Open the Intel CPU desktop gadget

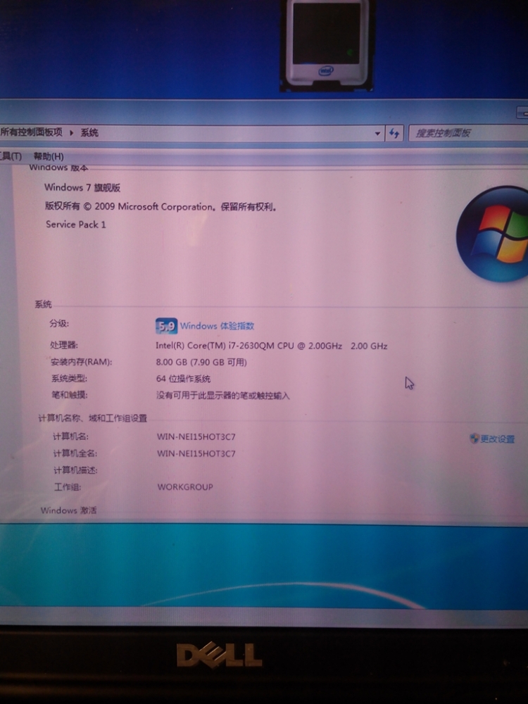coord(326,45)
